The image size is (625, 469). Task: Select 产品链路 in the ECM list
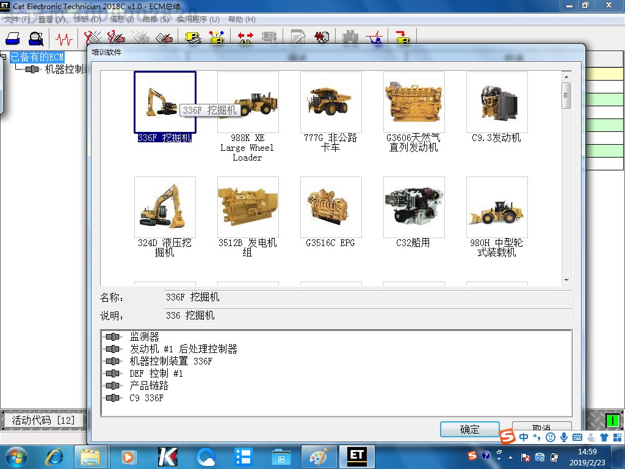(x=149, y=386)
